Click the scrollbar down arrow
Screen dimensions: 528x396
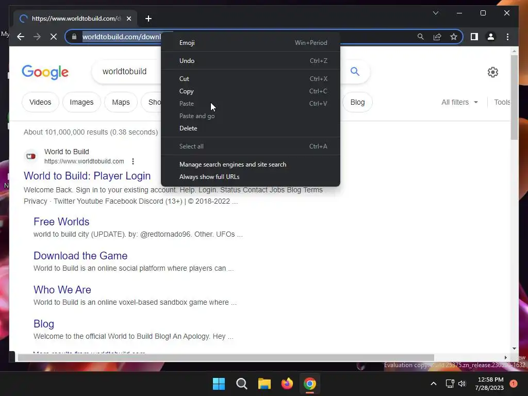[x=514, y=349]
